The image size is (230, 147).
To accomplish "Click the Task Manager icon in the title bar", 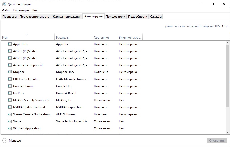I will [x=4, y=4].
